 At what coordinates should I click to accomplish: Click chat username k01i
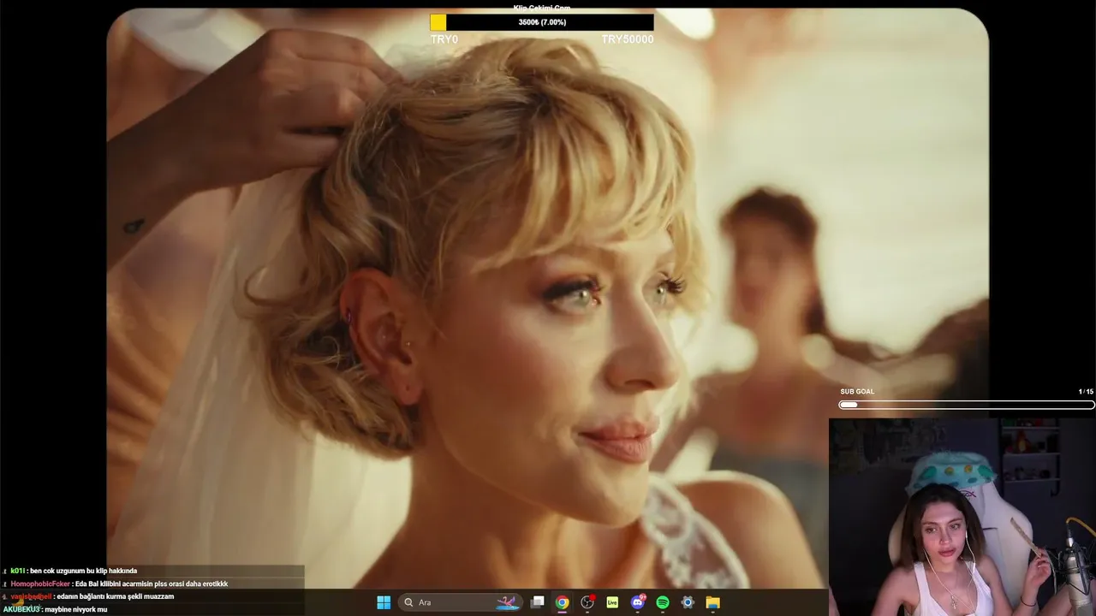pos(18,571)
